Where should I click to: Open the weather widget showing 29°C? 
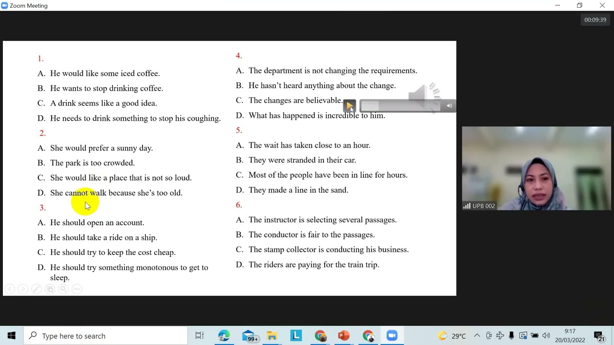pyautogui.click(x=452, y=336)
